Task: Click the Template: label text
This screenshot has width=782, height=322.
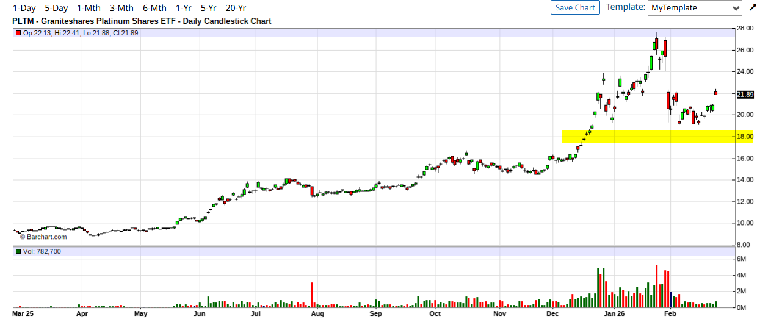Action: (x=626, y=7)
